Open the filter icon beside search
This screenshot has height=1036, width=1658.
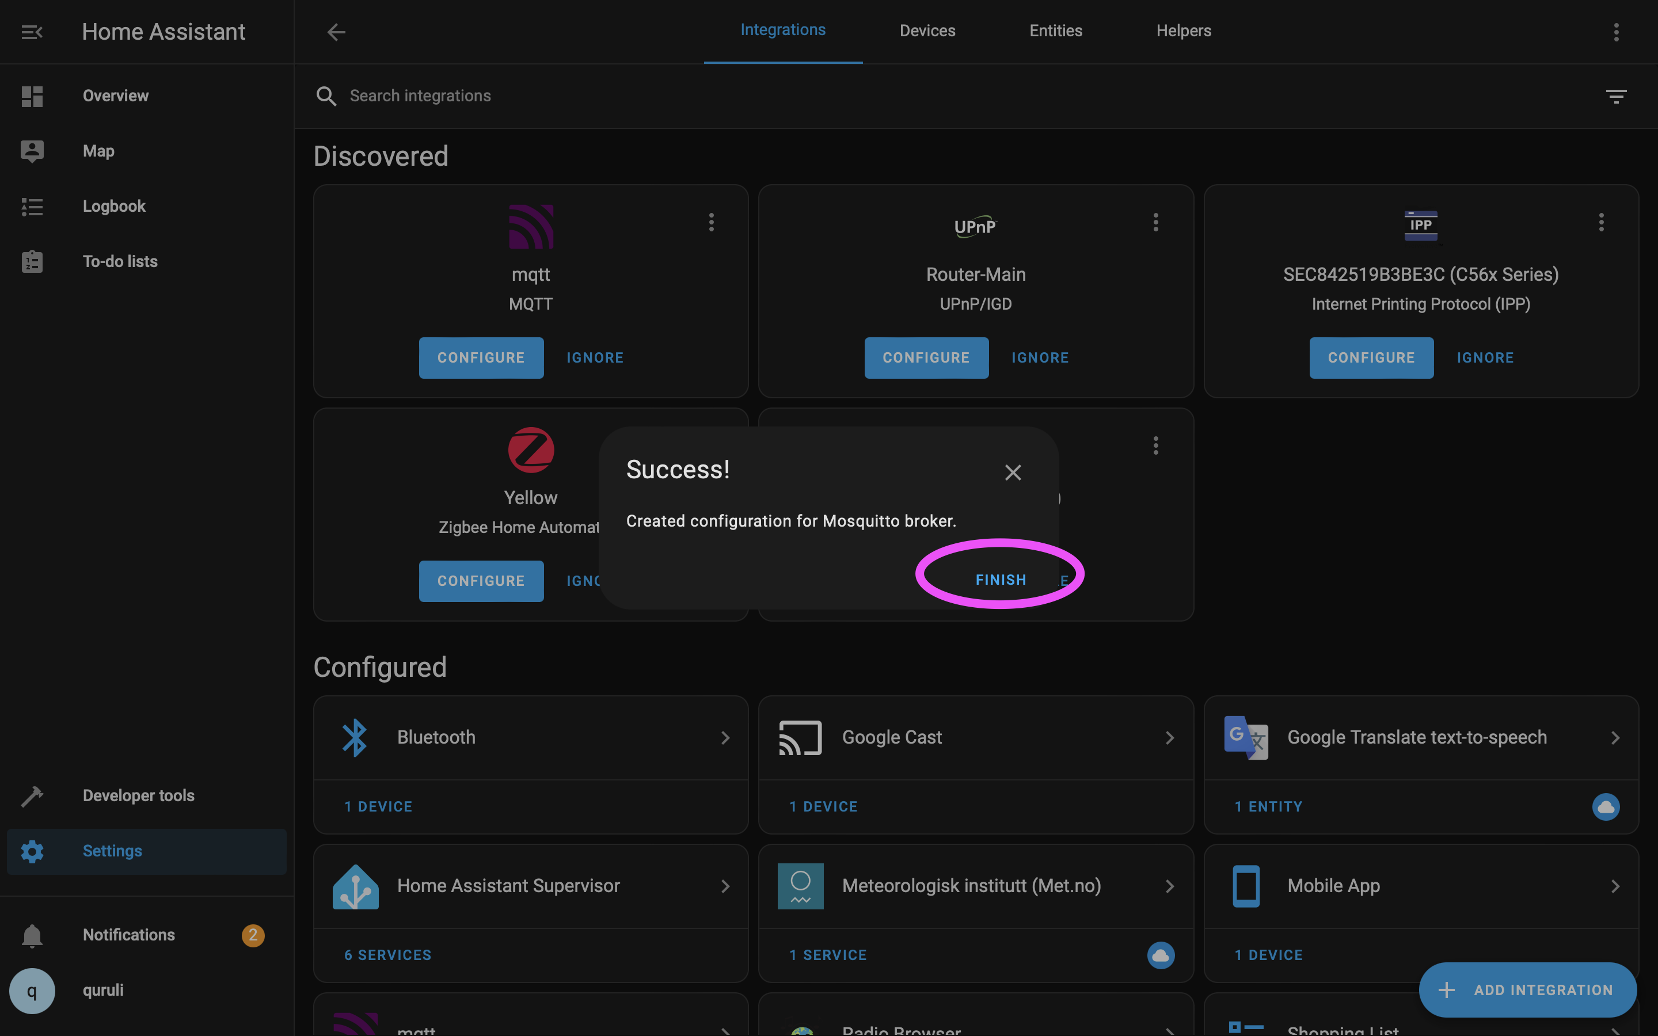tap(1615, 97)
